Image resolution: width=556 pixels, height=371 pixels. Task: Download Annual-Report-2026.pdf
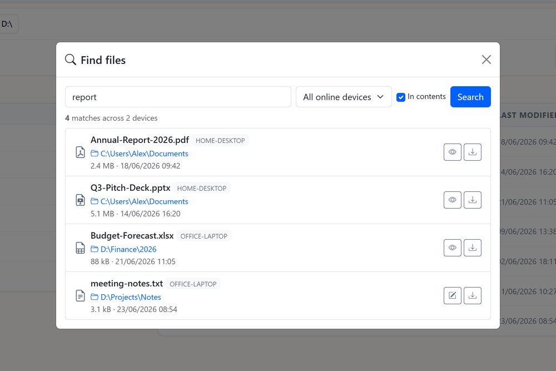[472, 152]
